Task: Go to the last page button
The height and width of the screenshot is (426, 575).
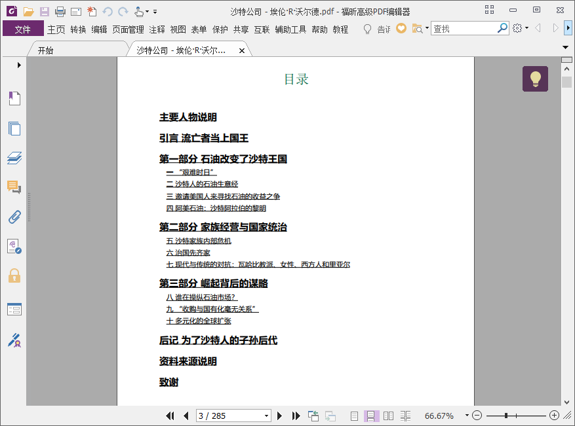Action: click(x=296, y=416)
